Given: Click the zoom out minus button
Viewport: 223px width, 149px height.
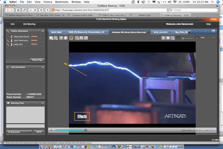Looking at the screenshot, I should tap(178, 38).
